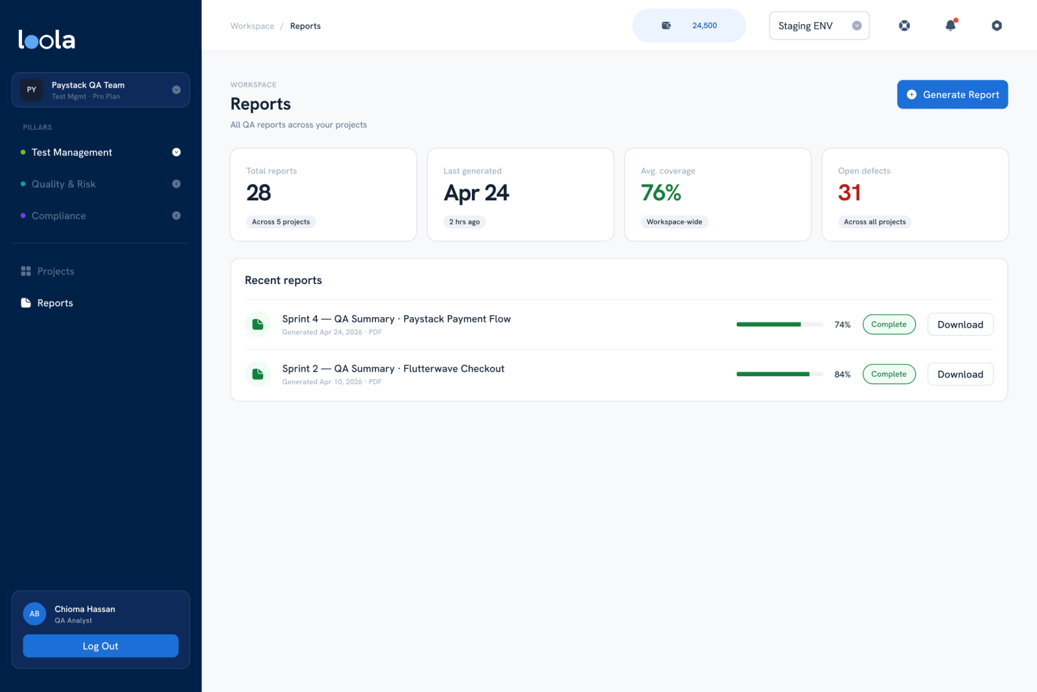Image resolution: width=1037 pixels, height=692 pixels.
Task: Click the Total reports 28 card
Action: [323, 195]
